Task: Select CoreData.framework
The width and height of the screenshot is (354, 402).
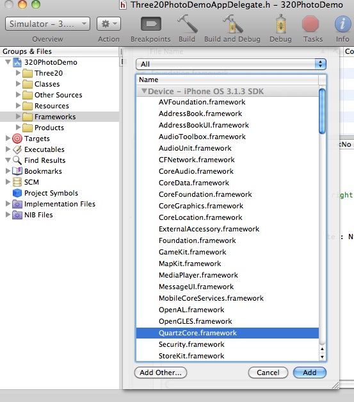Action: tap(194, 183)
